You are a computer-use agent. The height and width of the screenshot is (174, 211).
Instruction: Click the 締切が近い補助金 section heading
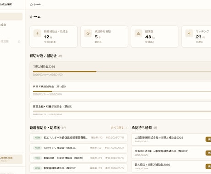[x=43, y=56]
